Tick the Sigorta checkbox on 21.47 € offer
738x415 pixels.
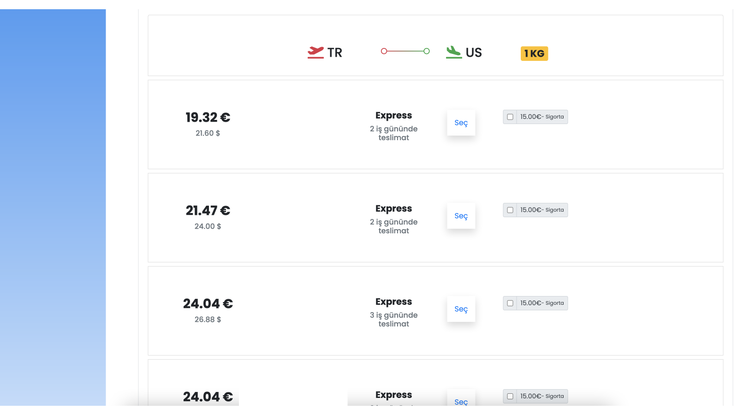click(510, 210)
